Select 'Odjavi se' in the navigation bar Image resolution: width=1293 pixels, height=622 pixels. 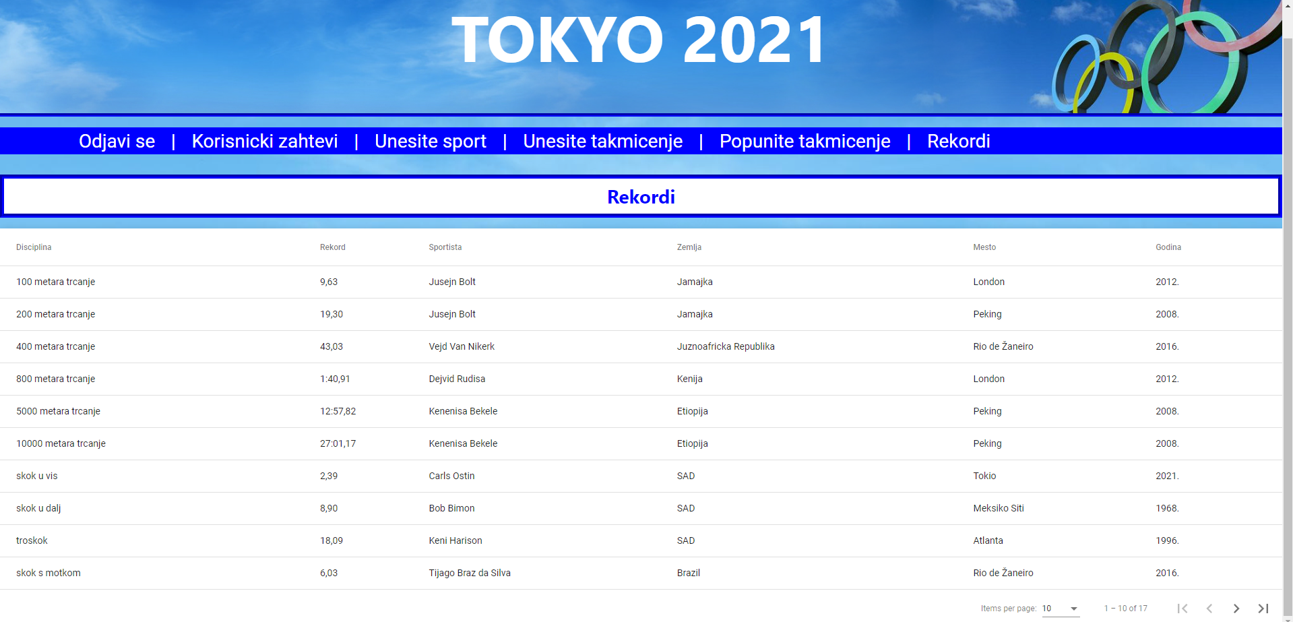tap(117, 142)
